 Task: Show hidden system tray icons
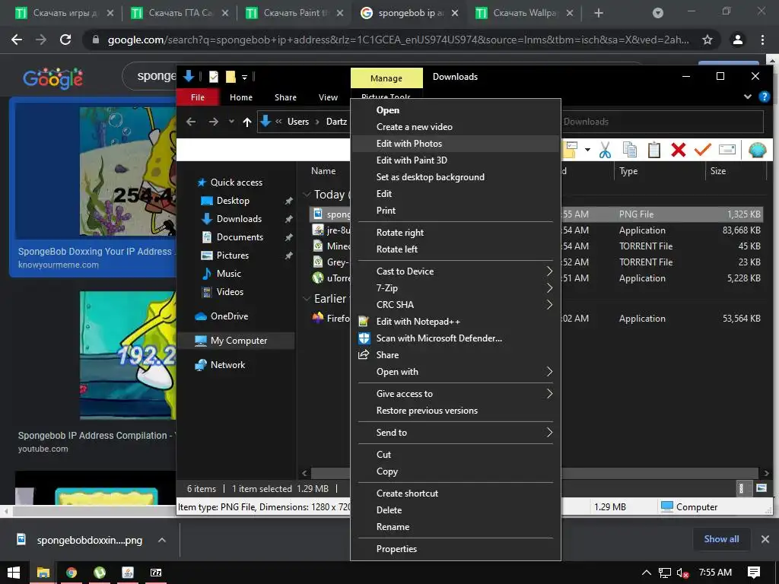click(x=646, y=573)
